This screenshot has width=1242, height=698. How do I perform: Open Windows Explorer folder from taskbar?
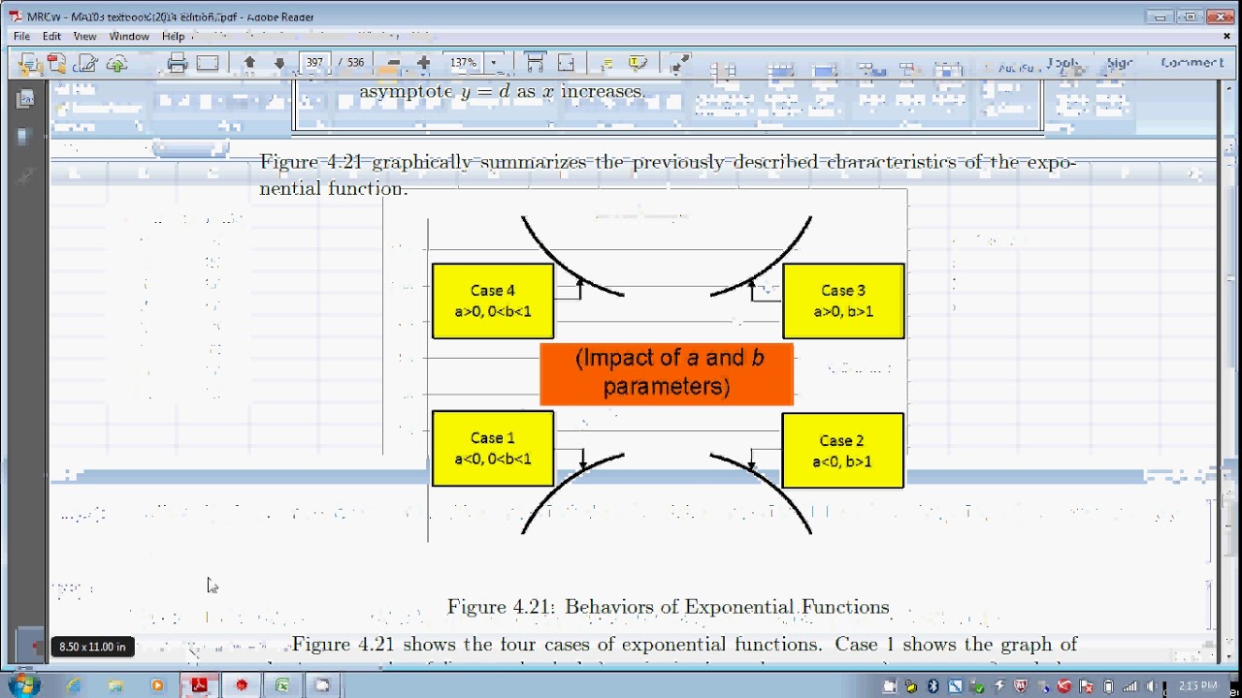click(115, 685)
